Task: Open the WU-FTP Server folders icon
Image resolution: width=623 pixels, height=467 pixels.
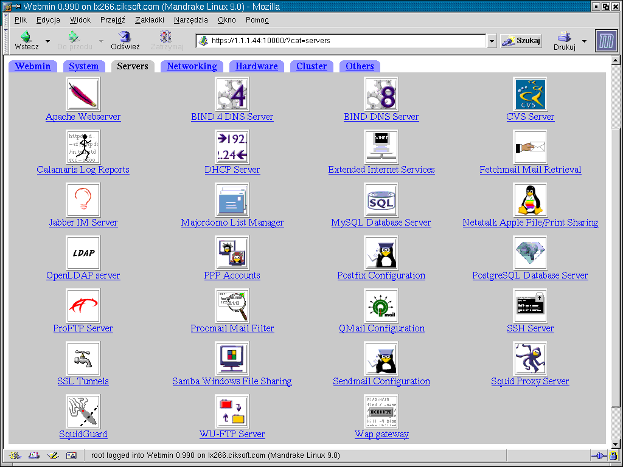Action: tap(232, 411)
